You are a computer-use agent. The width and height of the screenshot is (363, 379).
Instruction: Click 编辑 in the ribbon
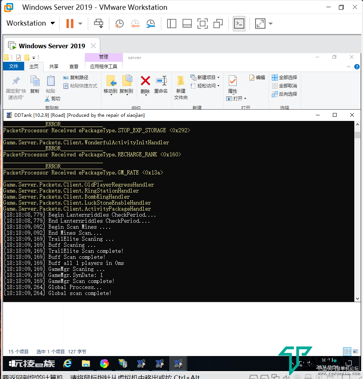(x=257, y=78)
